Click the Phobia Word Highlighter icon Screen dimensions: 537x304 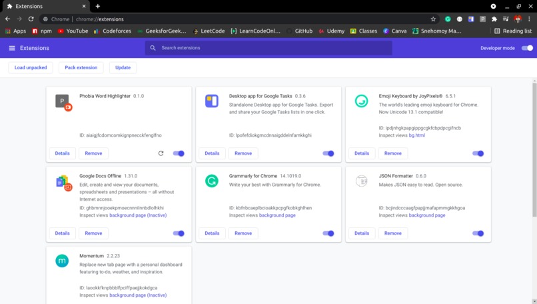(63, 103)
